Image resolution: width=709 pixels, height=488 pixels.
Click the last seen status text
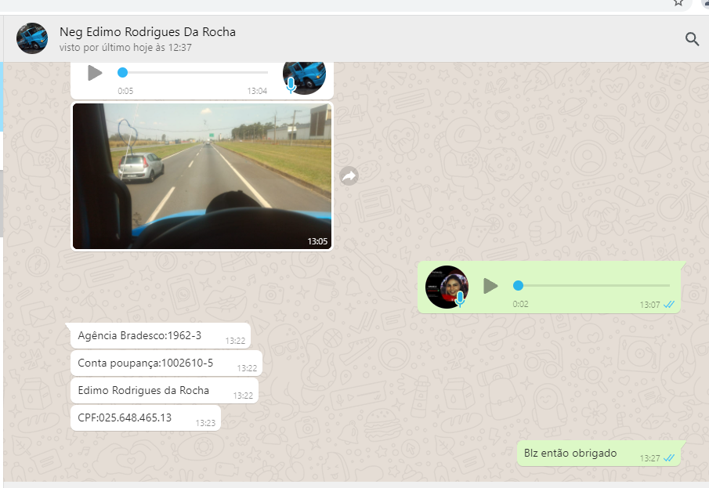pos(125,48)
